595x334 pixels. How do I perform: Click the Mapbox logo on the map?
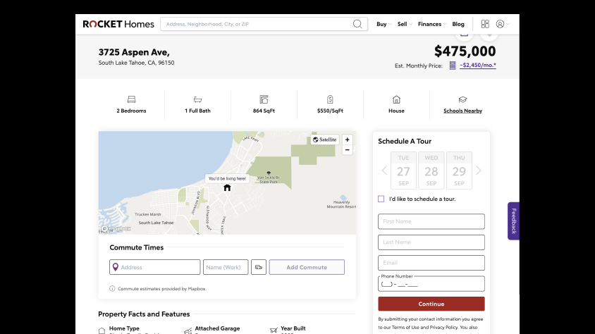click(116, 228)
